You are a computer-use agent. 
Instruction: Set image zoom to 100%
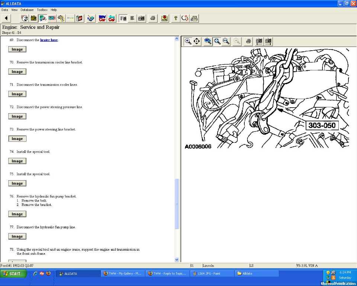[208, 41]
